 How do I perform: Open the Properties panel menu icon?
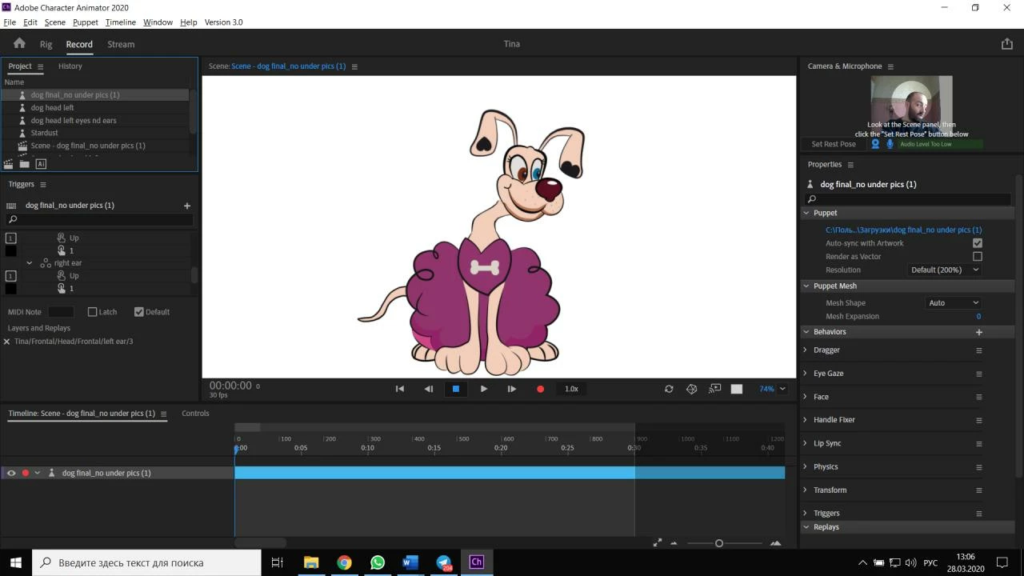[x=850, y=165]
